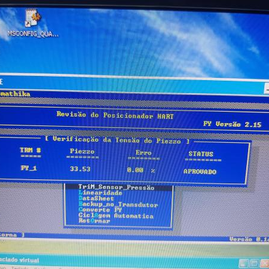The width and height of the screenshot is (269, 269).
Task: Click the FY Versão 2.15 label
Action: coord(232,124)
